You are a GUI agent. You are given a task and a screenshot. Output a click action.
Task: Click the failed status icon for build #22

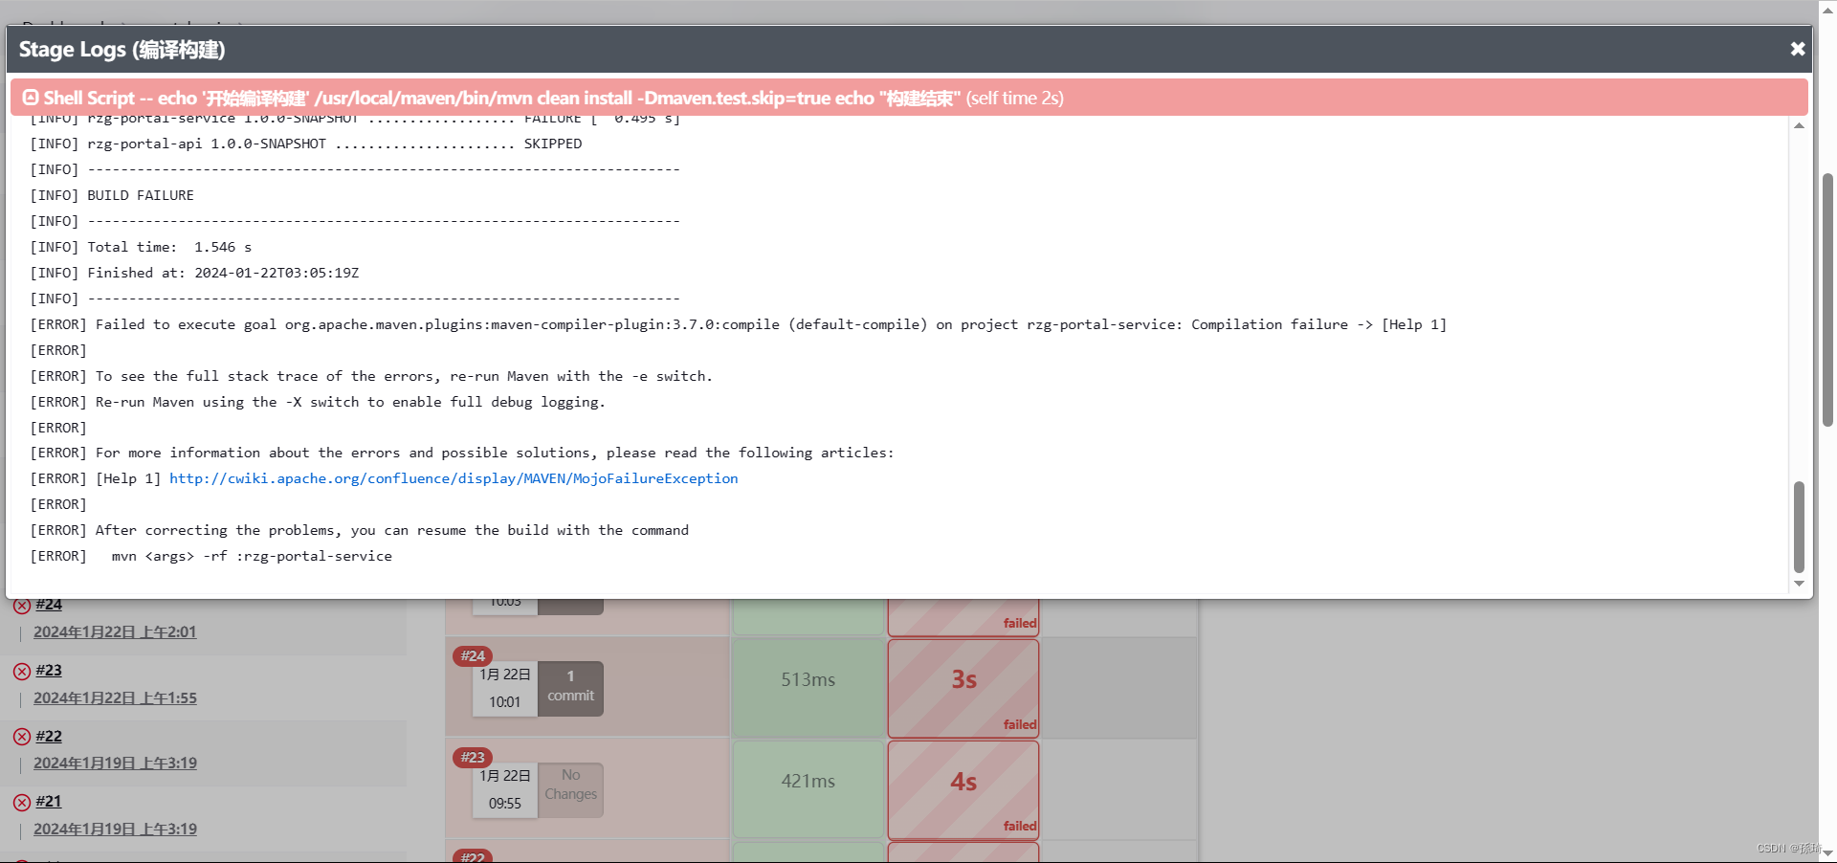coord(22,737)
